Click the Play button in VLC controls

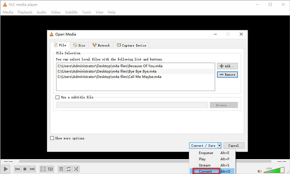pos(6,169)
